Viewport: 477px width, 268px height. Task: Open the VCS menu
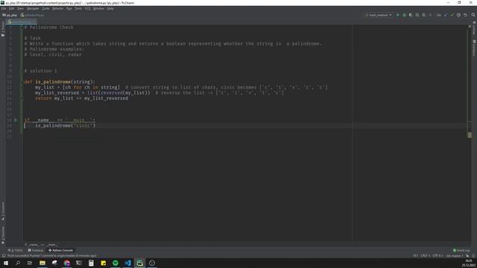[88, 9]
